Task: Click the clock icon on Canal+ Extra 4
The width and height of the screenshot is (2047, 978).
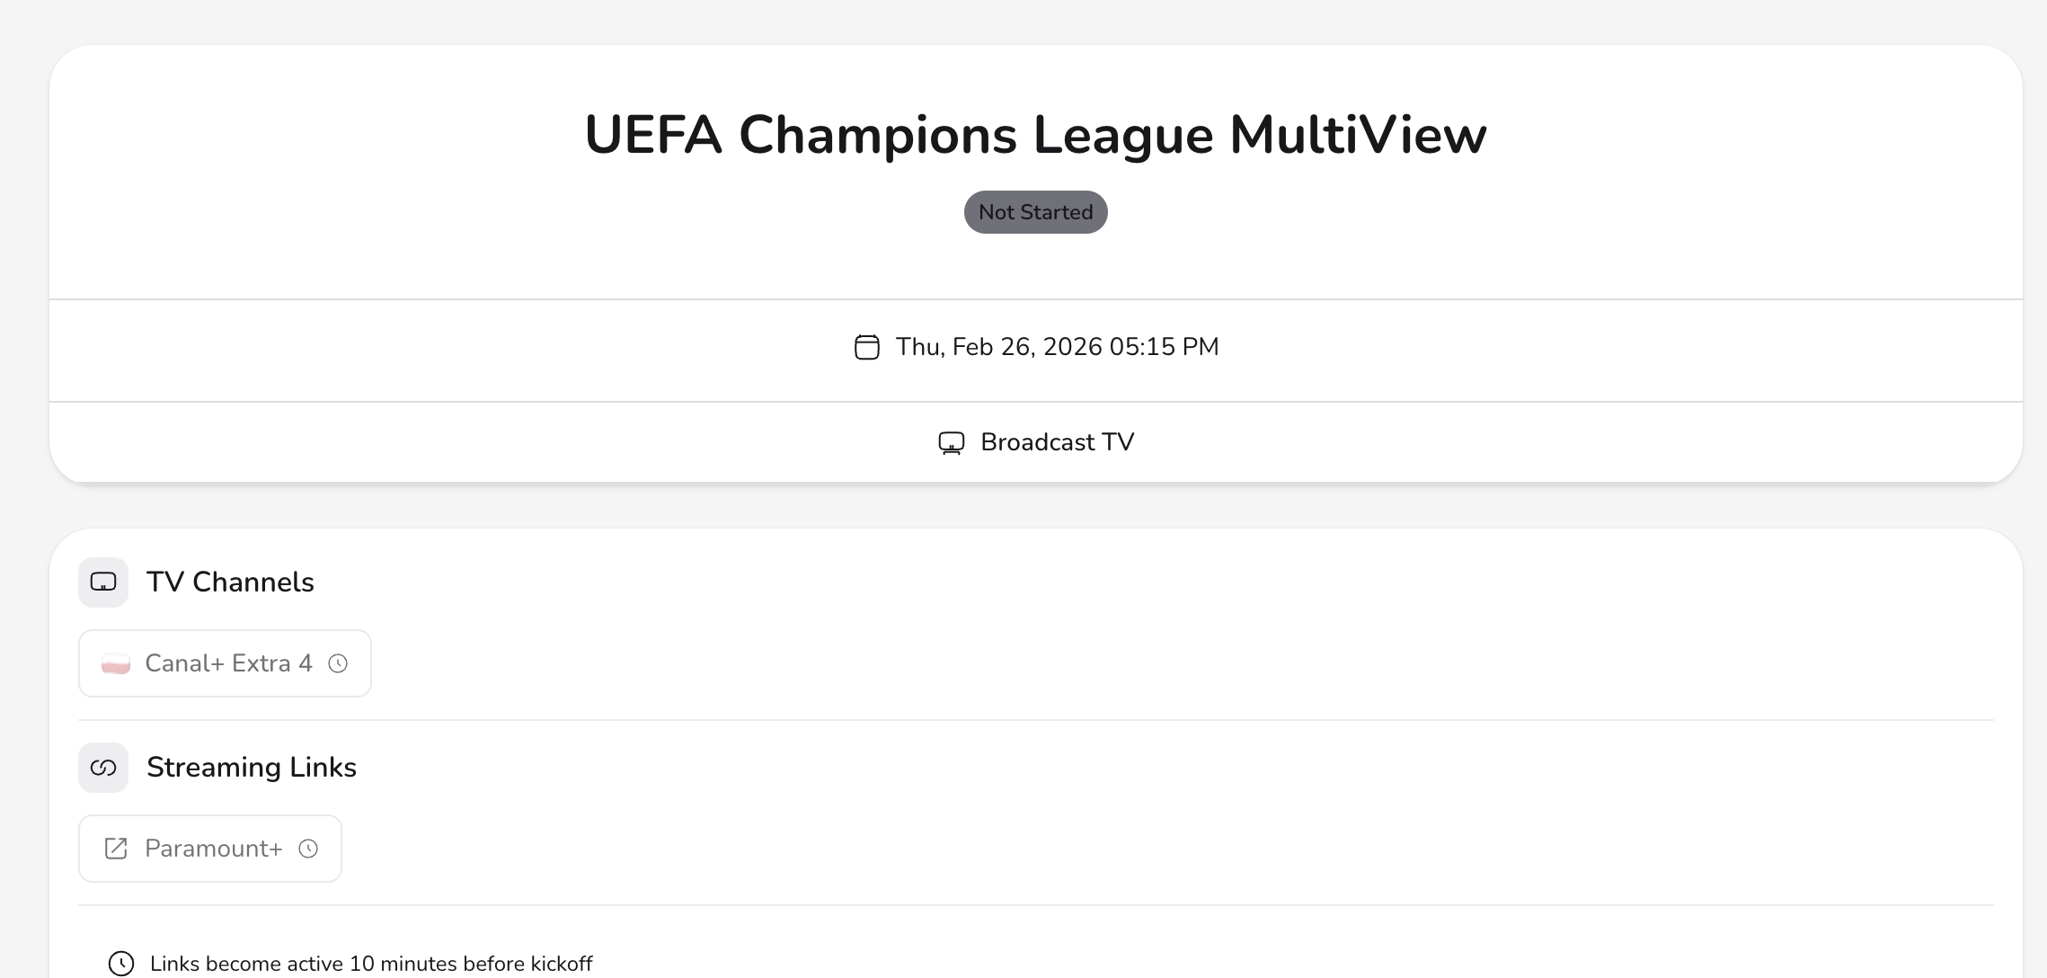Action: [x=338, y=663]
